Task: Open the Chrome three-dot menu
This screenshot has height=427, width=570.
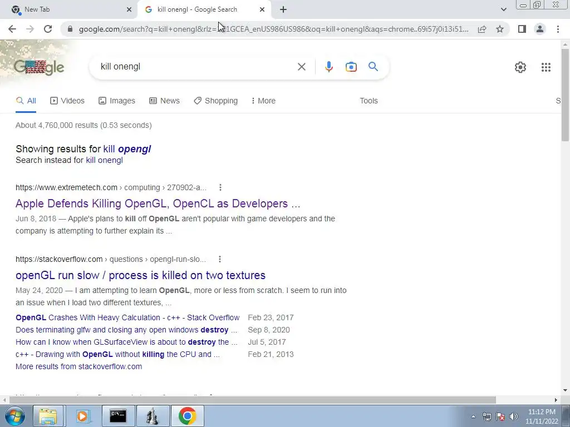Action: tap(558, 29)
